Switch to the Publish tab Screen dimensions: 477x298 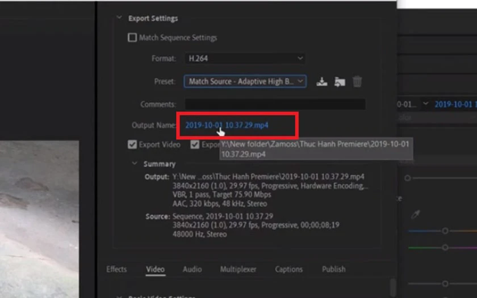point(334,269)
